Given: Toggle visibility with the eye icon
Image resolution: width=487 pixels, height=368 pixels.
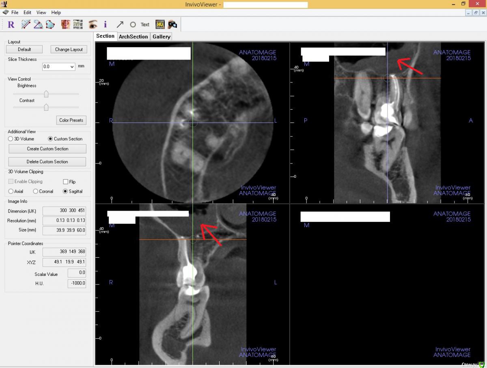Looking at the screenshot, I should pos(93,25).
